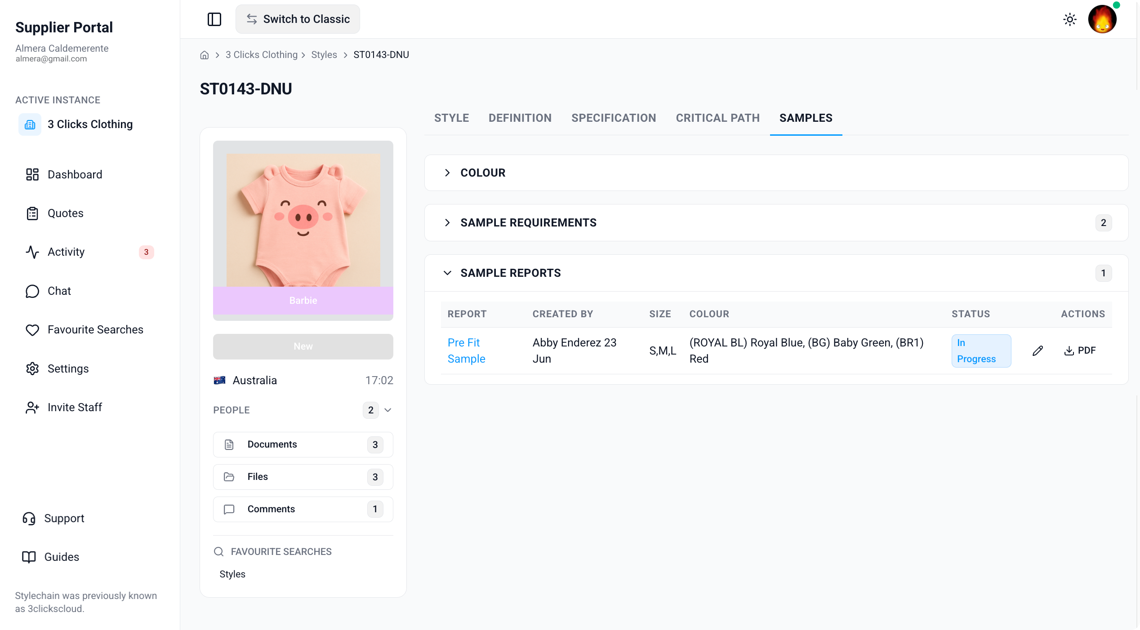The image size is (1140, 630).
Task: Collapse the SAMPLE REPORTS section chevron
Action: (447, 273)
